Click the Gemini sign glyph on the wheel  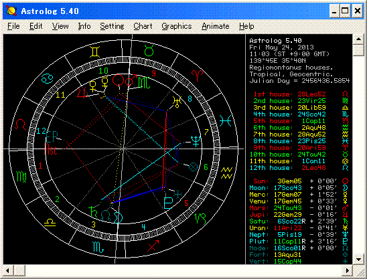click(x=94, y=52)
